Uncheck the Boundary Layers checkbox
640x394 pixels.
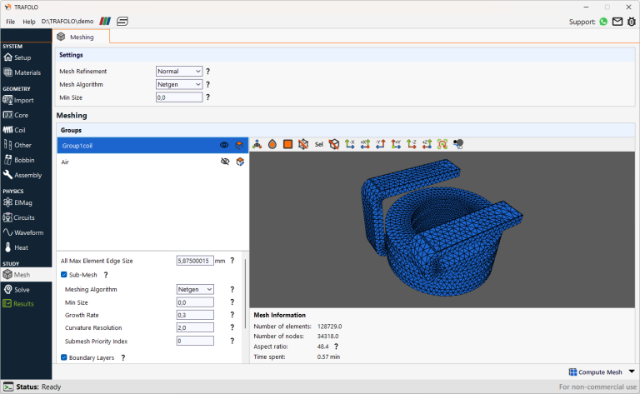click(x=64, y=357)
